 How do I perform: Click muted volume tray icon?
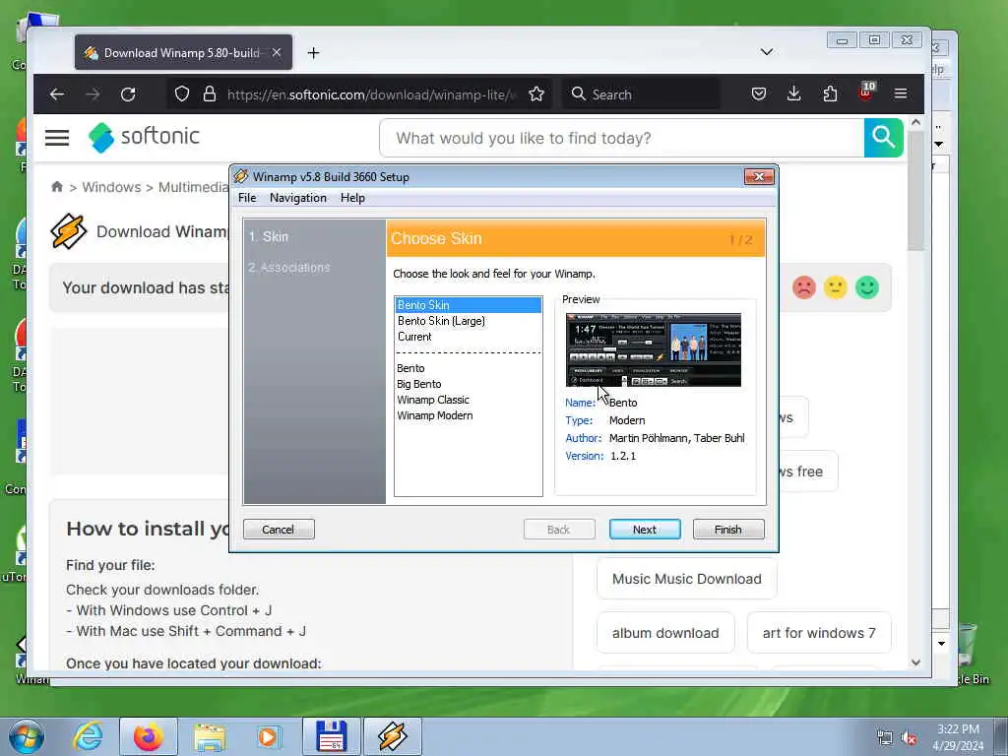pos(909,738)
